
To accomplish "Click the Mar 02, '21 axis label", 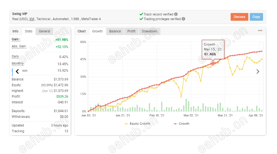I will [191, 115].
